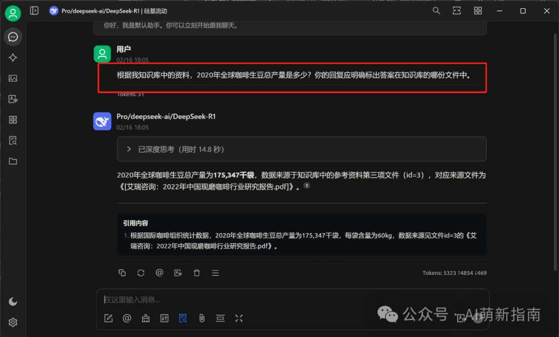Screen dimensions: 559x337
Task: Open the image painting sidebar icon
Action: [13, 78]
